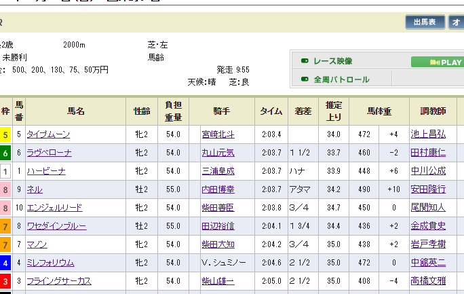The width and height of the screenshot is (464, 294).
Task: Open horse ワセダインブルー link
Action: tap(56, 226)
